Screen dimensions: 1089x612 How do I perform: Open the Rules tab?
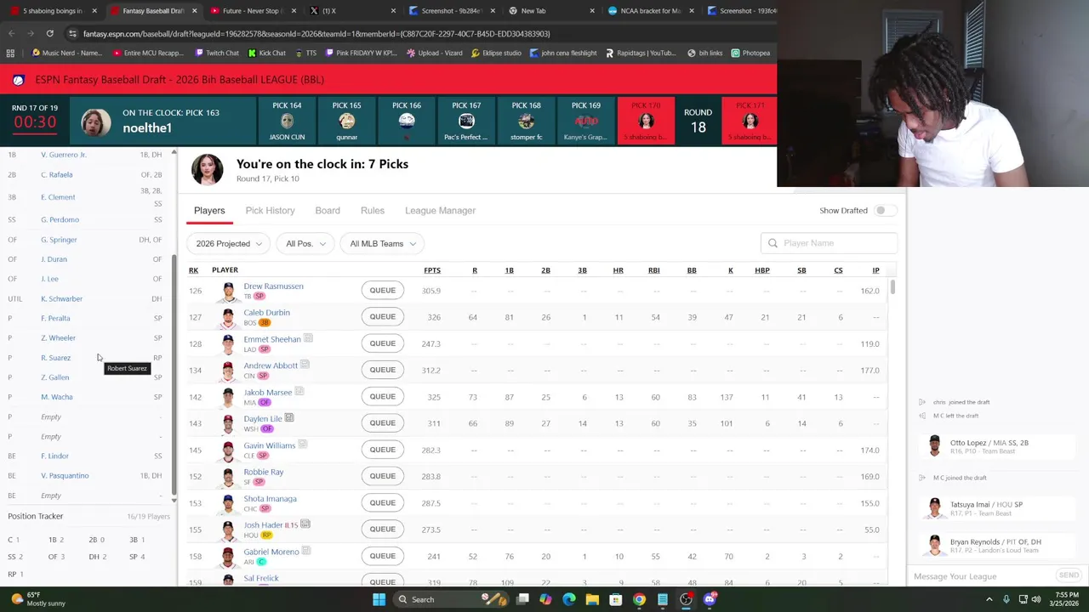pos(373,211)
